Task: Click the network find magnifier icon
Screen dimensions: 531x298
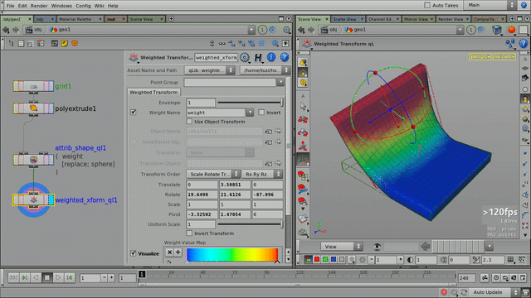Action: point(275,43)
